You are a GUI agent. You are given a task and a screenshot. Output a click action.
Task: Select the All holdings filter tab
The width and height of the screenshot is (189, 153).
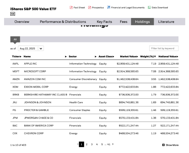pyautogui.click(x=15, y=40)
